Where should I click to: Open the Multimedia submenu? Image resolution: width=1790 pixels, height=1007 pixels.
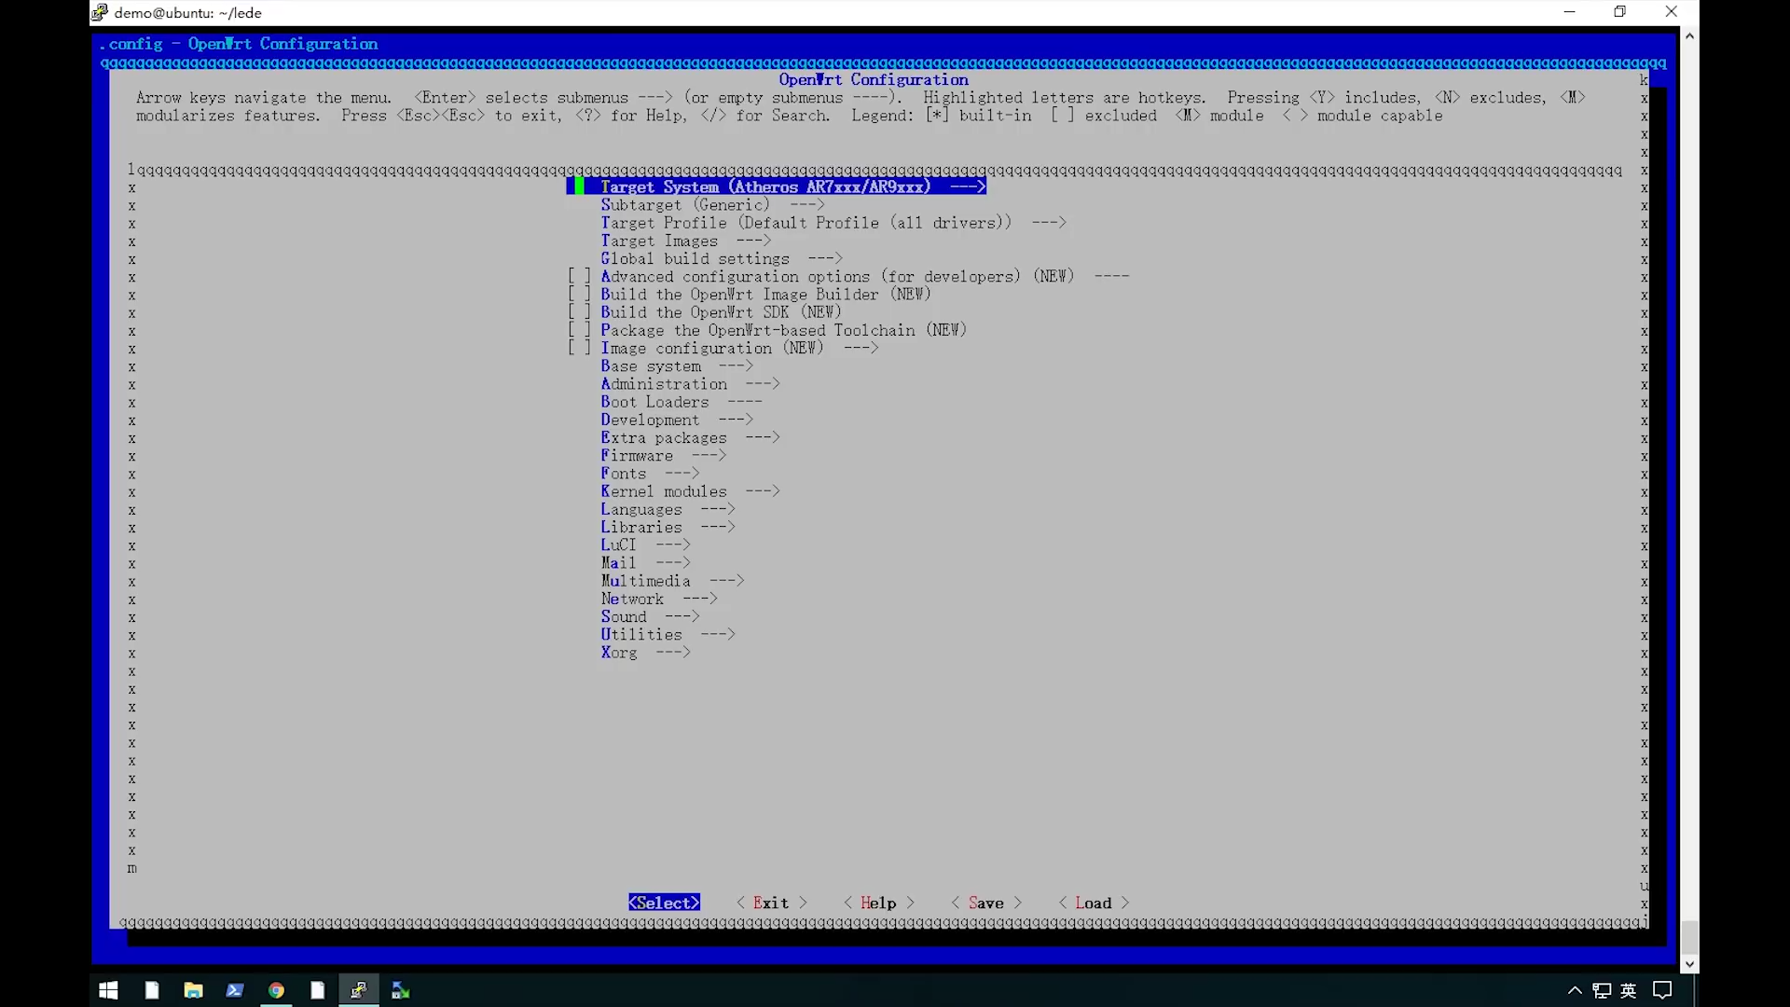click(672, 581)
